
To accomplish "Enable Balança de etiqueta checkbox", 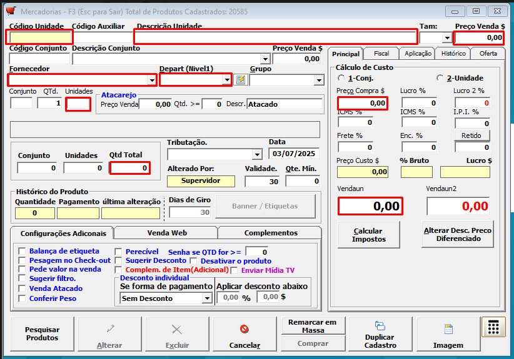I will point(23,251).
